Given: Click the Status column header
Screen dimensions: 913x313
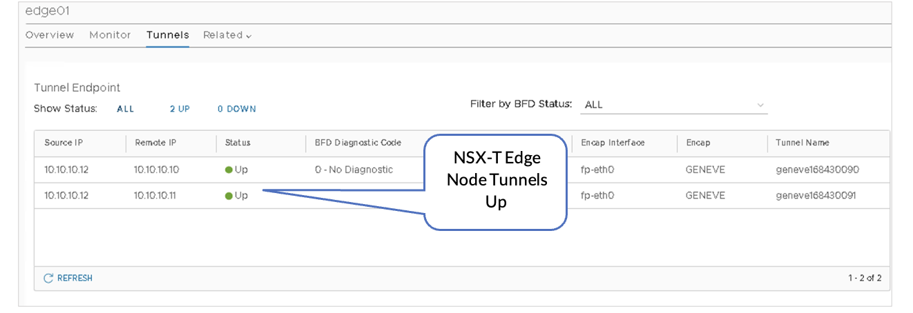Looking at the screenshot, I should (x=238, y=143).
